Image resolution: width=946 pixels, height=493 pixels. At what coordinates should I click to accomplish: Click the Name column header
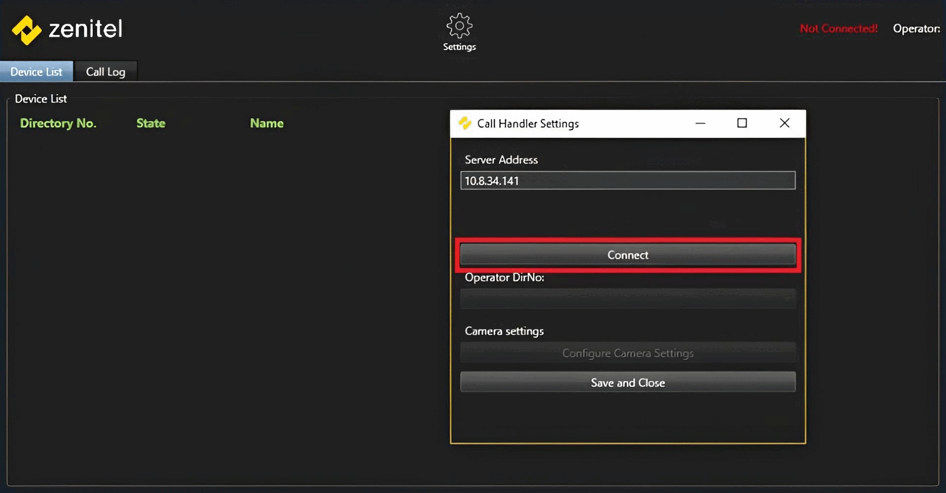tap(267, 123)
